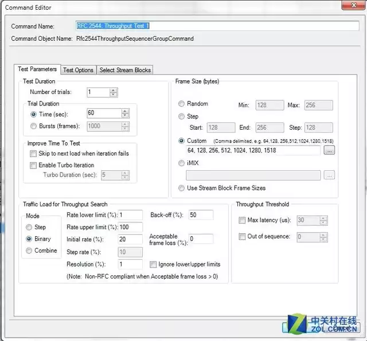Select Combine traffic load mode
This screenshot has width=367, height=341.
tap(29, 250)
